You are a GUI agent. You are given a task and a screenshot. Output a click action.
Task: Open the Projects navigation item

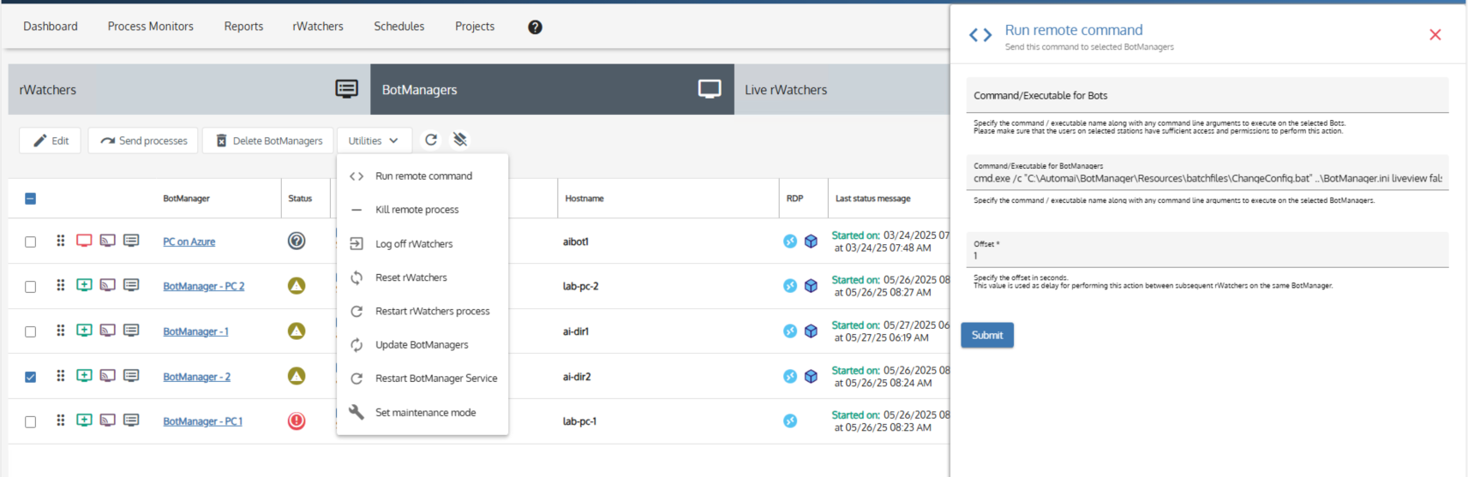tap(475, 27)
